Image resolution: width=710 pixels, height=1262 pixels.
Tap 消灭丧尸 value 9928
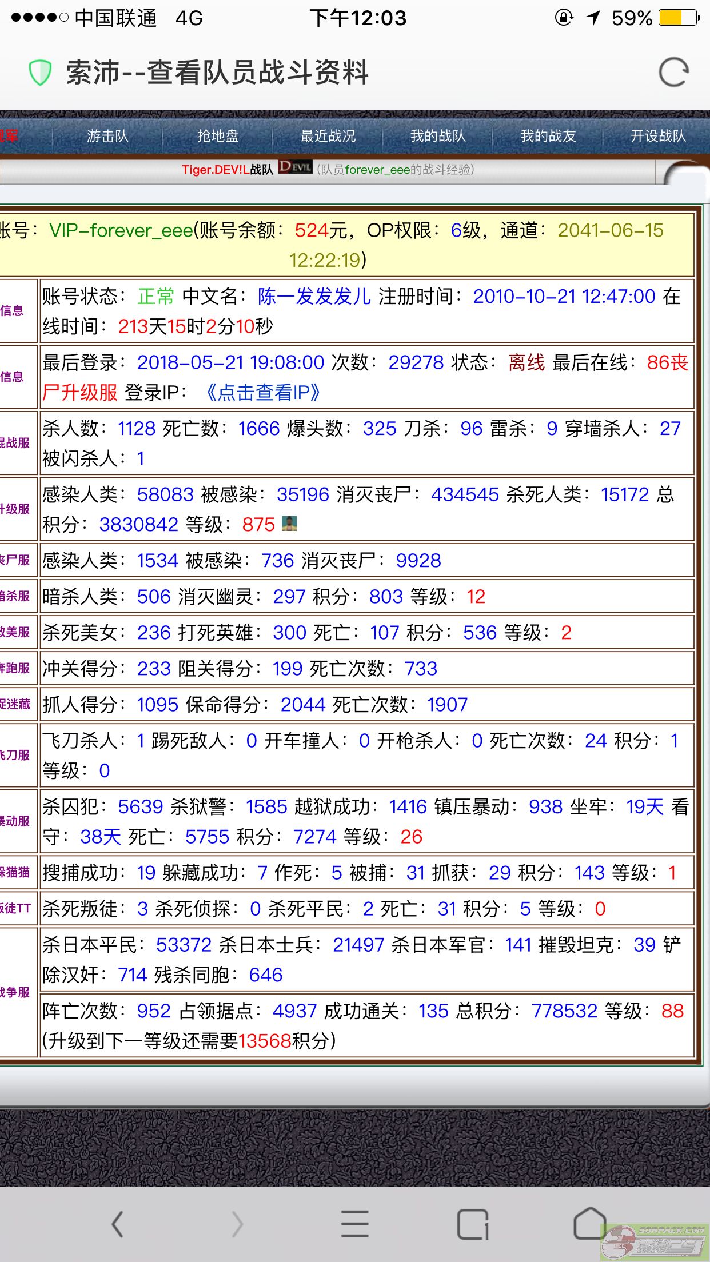click(418, 560)
